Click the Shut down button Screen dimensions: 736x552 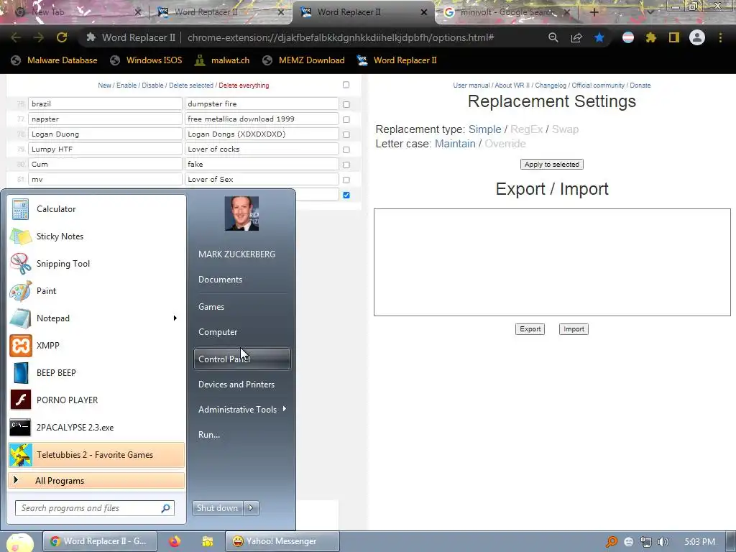(x=217, y=508)
